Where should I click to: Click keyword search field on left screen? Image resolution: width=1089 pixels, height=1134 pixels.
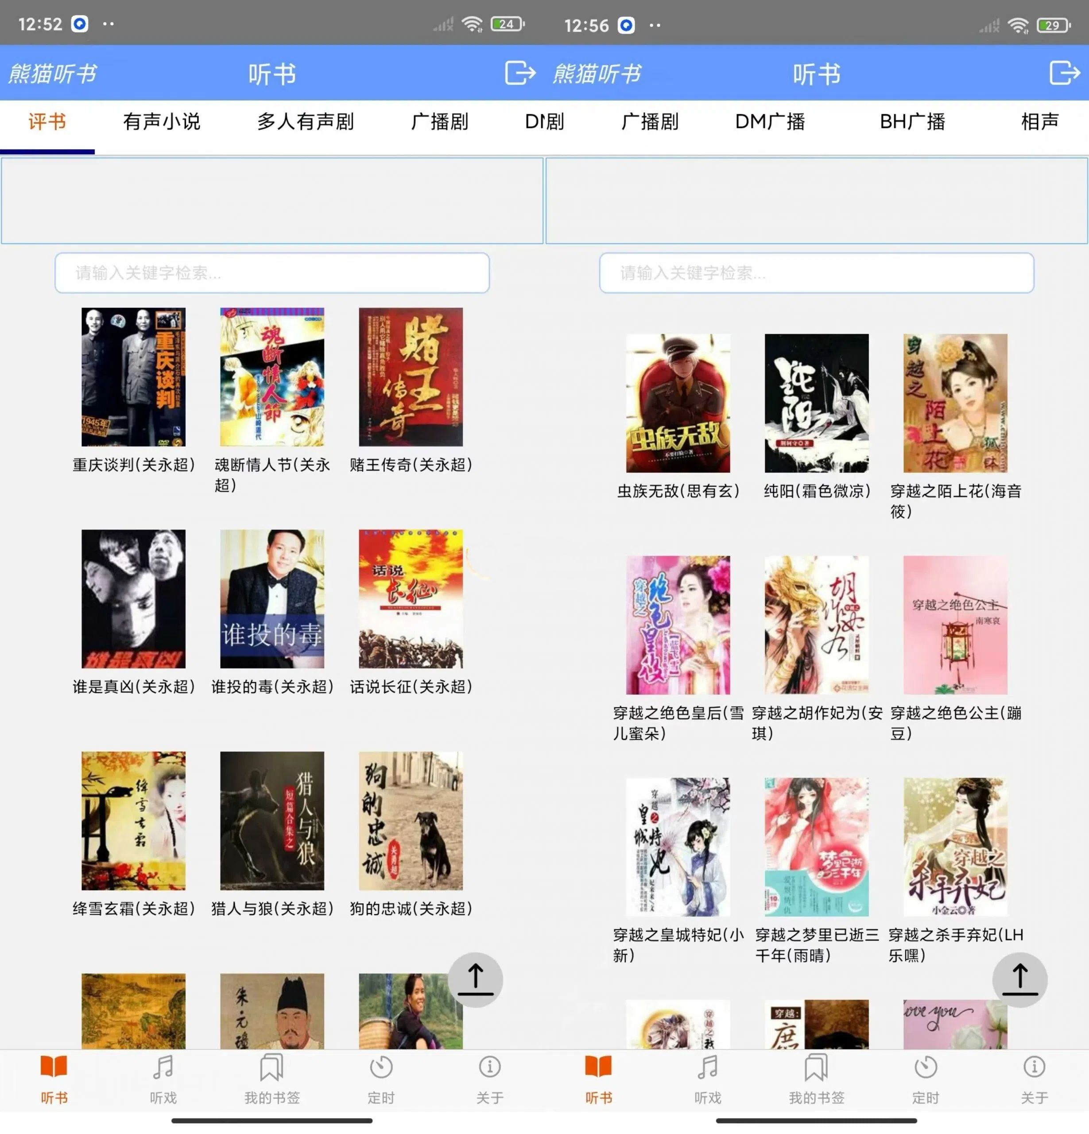272,272
